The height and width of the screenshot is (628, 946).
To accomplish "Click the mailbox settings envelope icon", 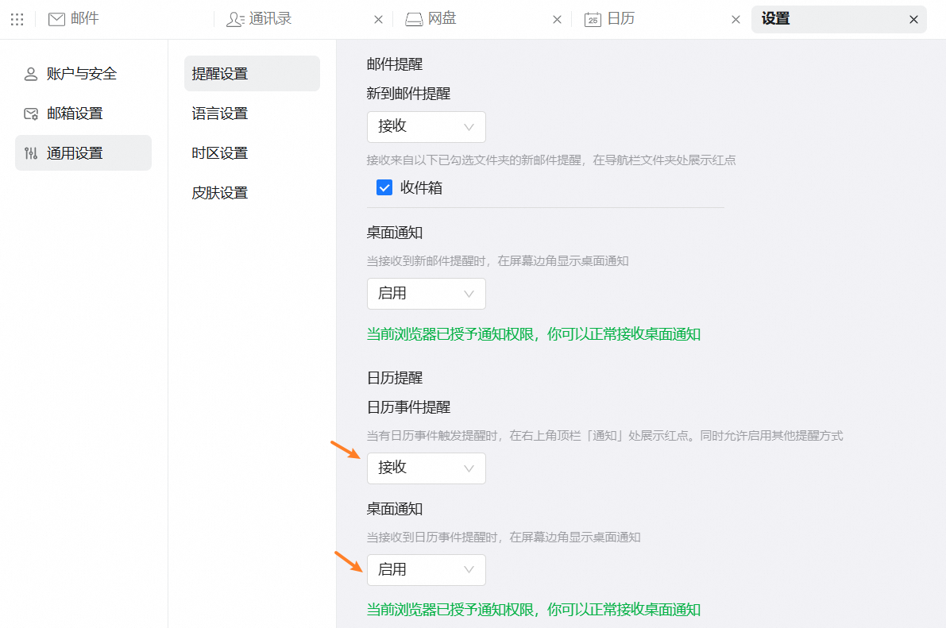I will [x=31, y=114].
